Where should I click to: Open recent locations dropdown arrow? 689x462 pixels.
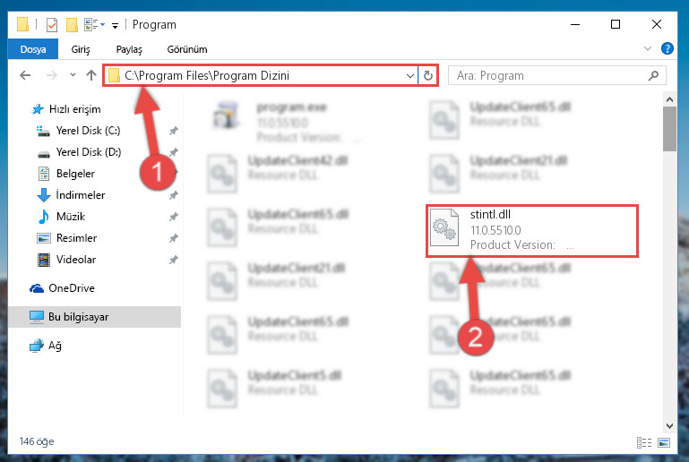coord(73,75)
